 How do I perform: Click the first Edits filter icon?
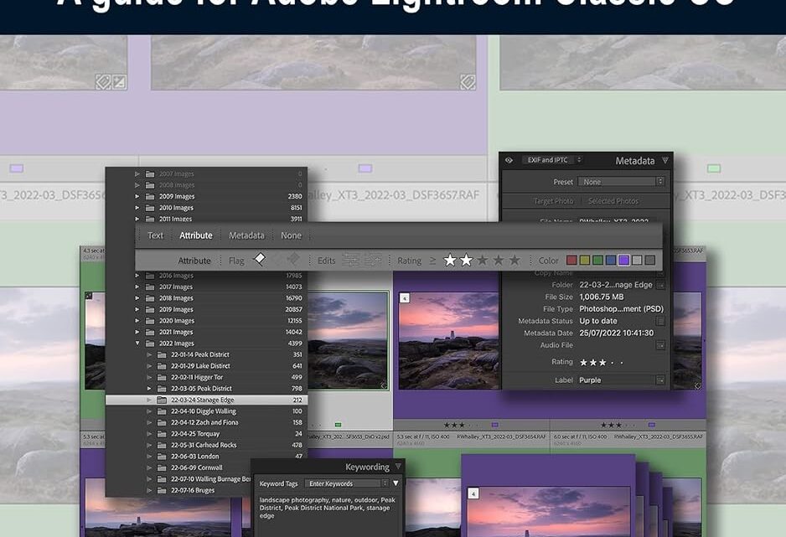[350, 260]
